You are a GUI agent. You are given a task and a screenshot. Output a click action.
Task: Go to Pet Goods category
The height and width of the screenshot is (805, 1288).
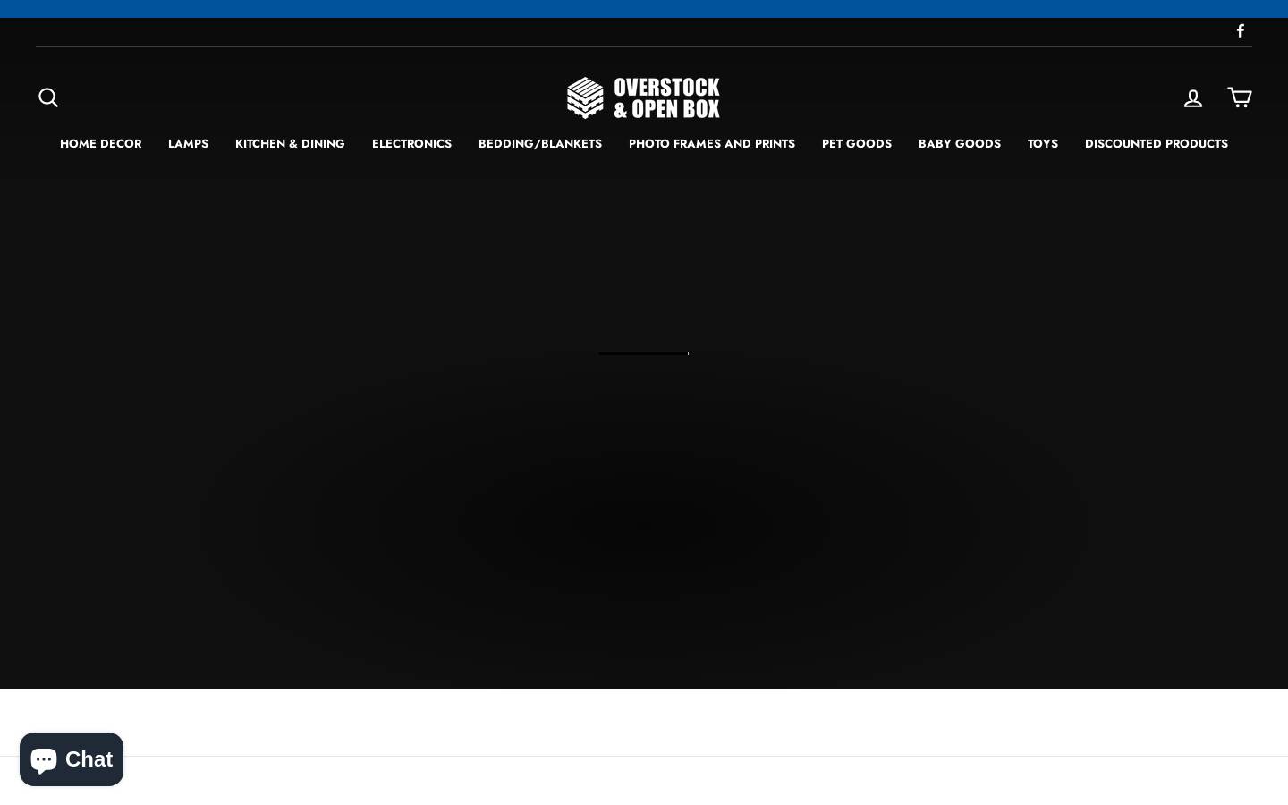coord(857,144)
